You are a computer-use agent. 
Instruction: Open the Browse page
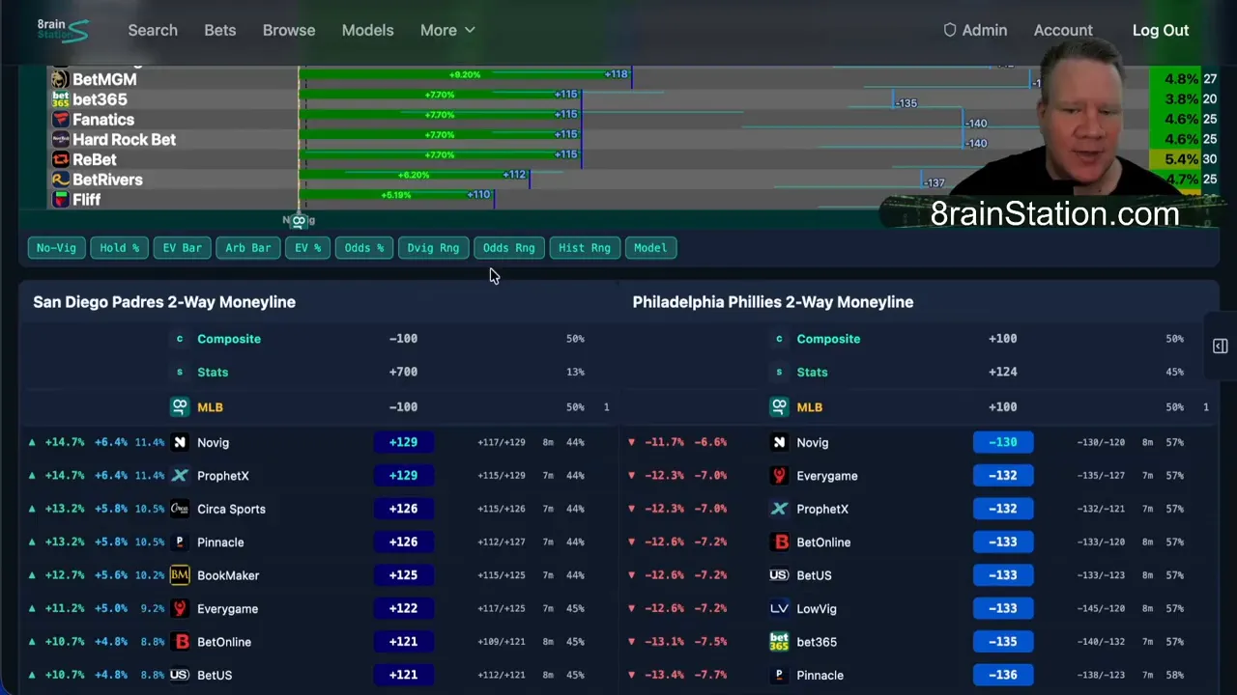[x=289, y=30]
